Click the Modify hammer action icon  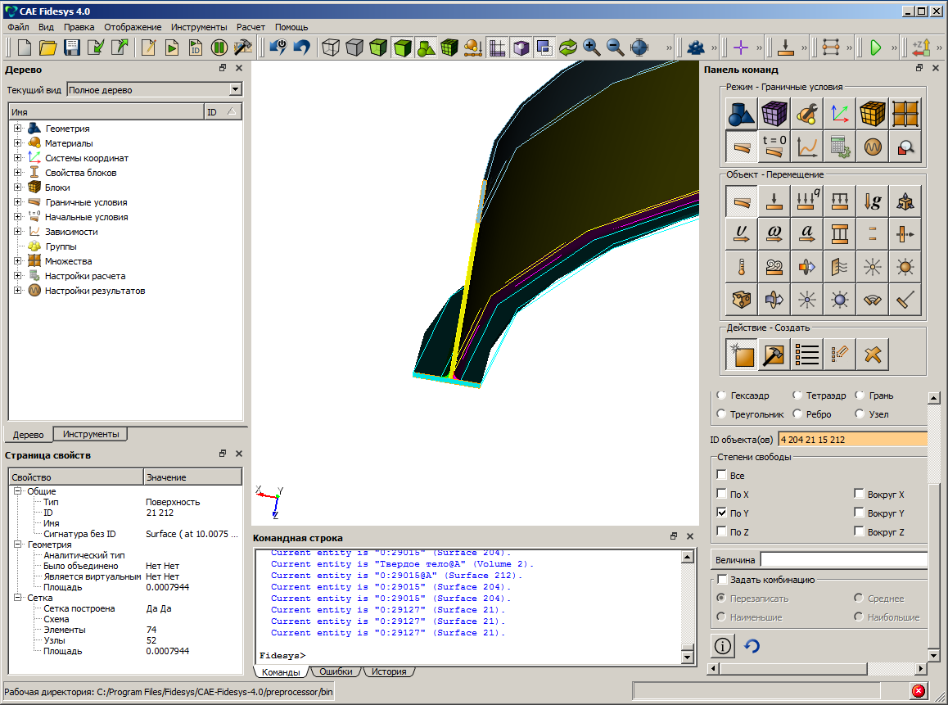click(x=774, y=355)
